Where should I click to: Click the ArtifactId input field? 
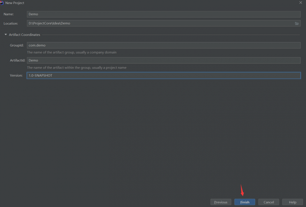[164, 60]
